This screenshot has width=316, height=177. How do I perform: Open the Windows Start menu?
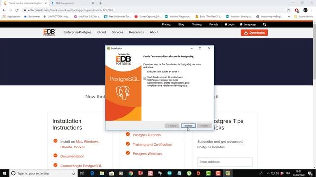4,173
